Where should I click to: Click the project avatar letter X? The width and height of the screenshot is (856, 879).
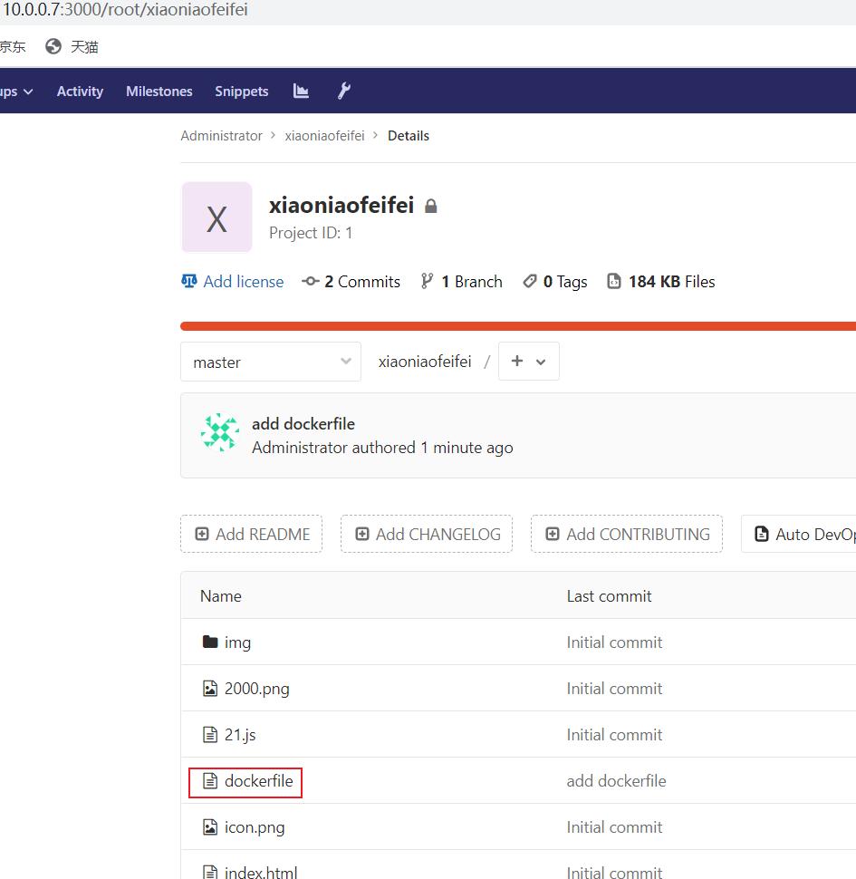tap(216, 217)
